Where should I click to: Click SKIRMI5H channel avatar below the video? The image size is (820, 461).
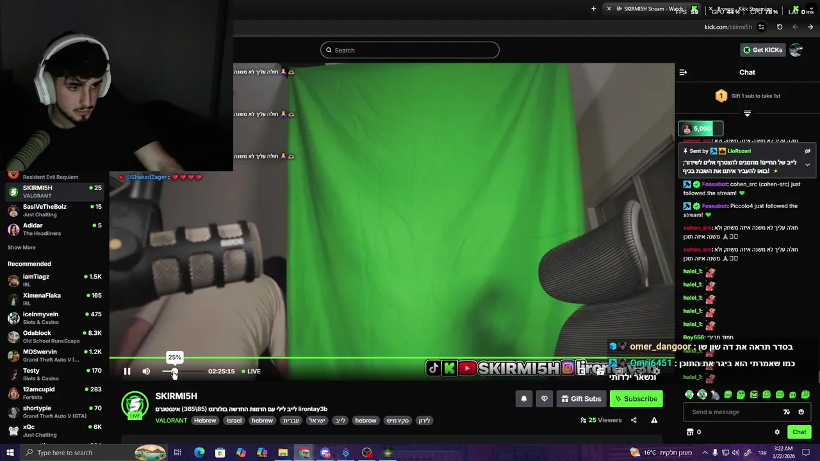[x=135, y=405]
